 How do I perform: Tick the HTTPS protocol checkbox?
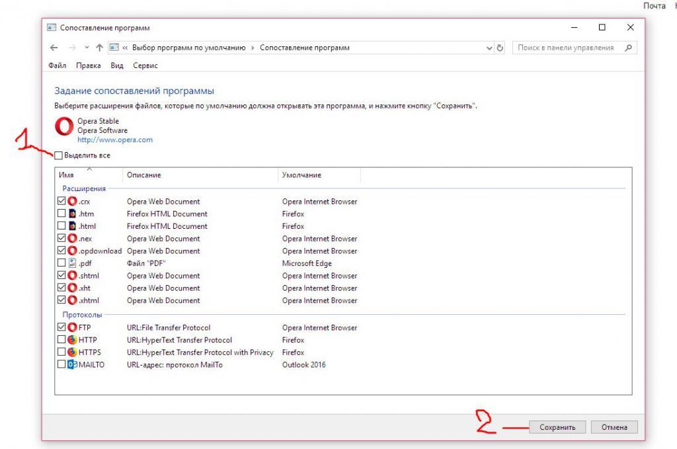tap(61, 351)
